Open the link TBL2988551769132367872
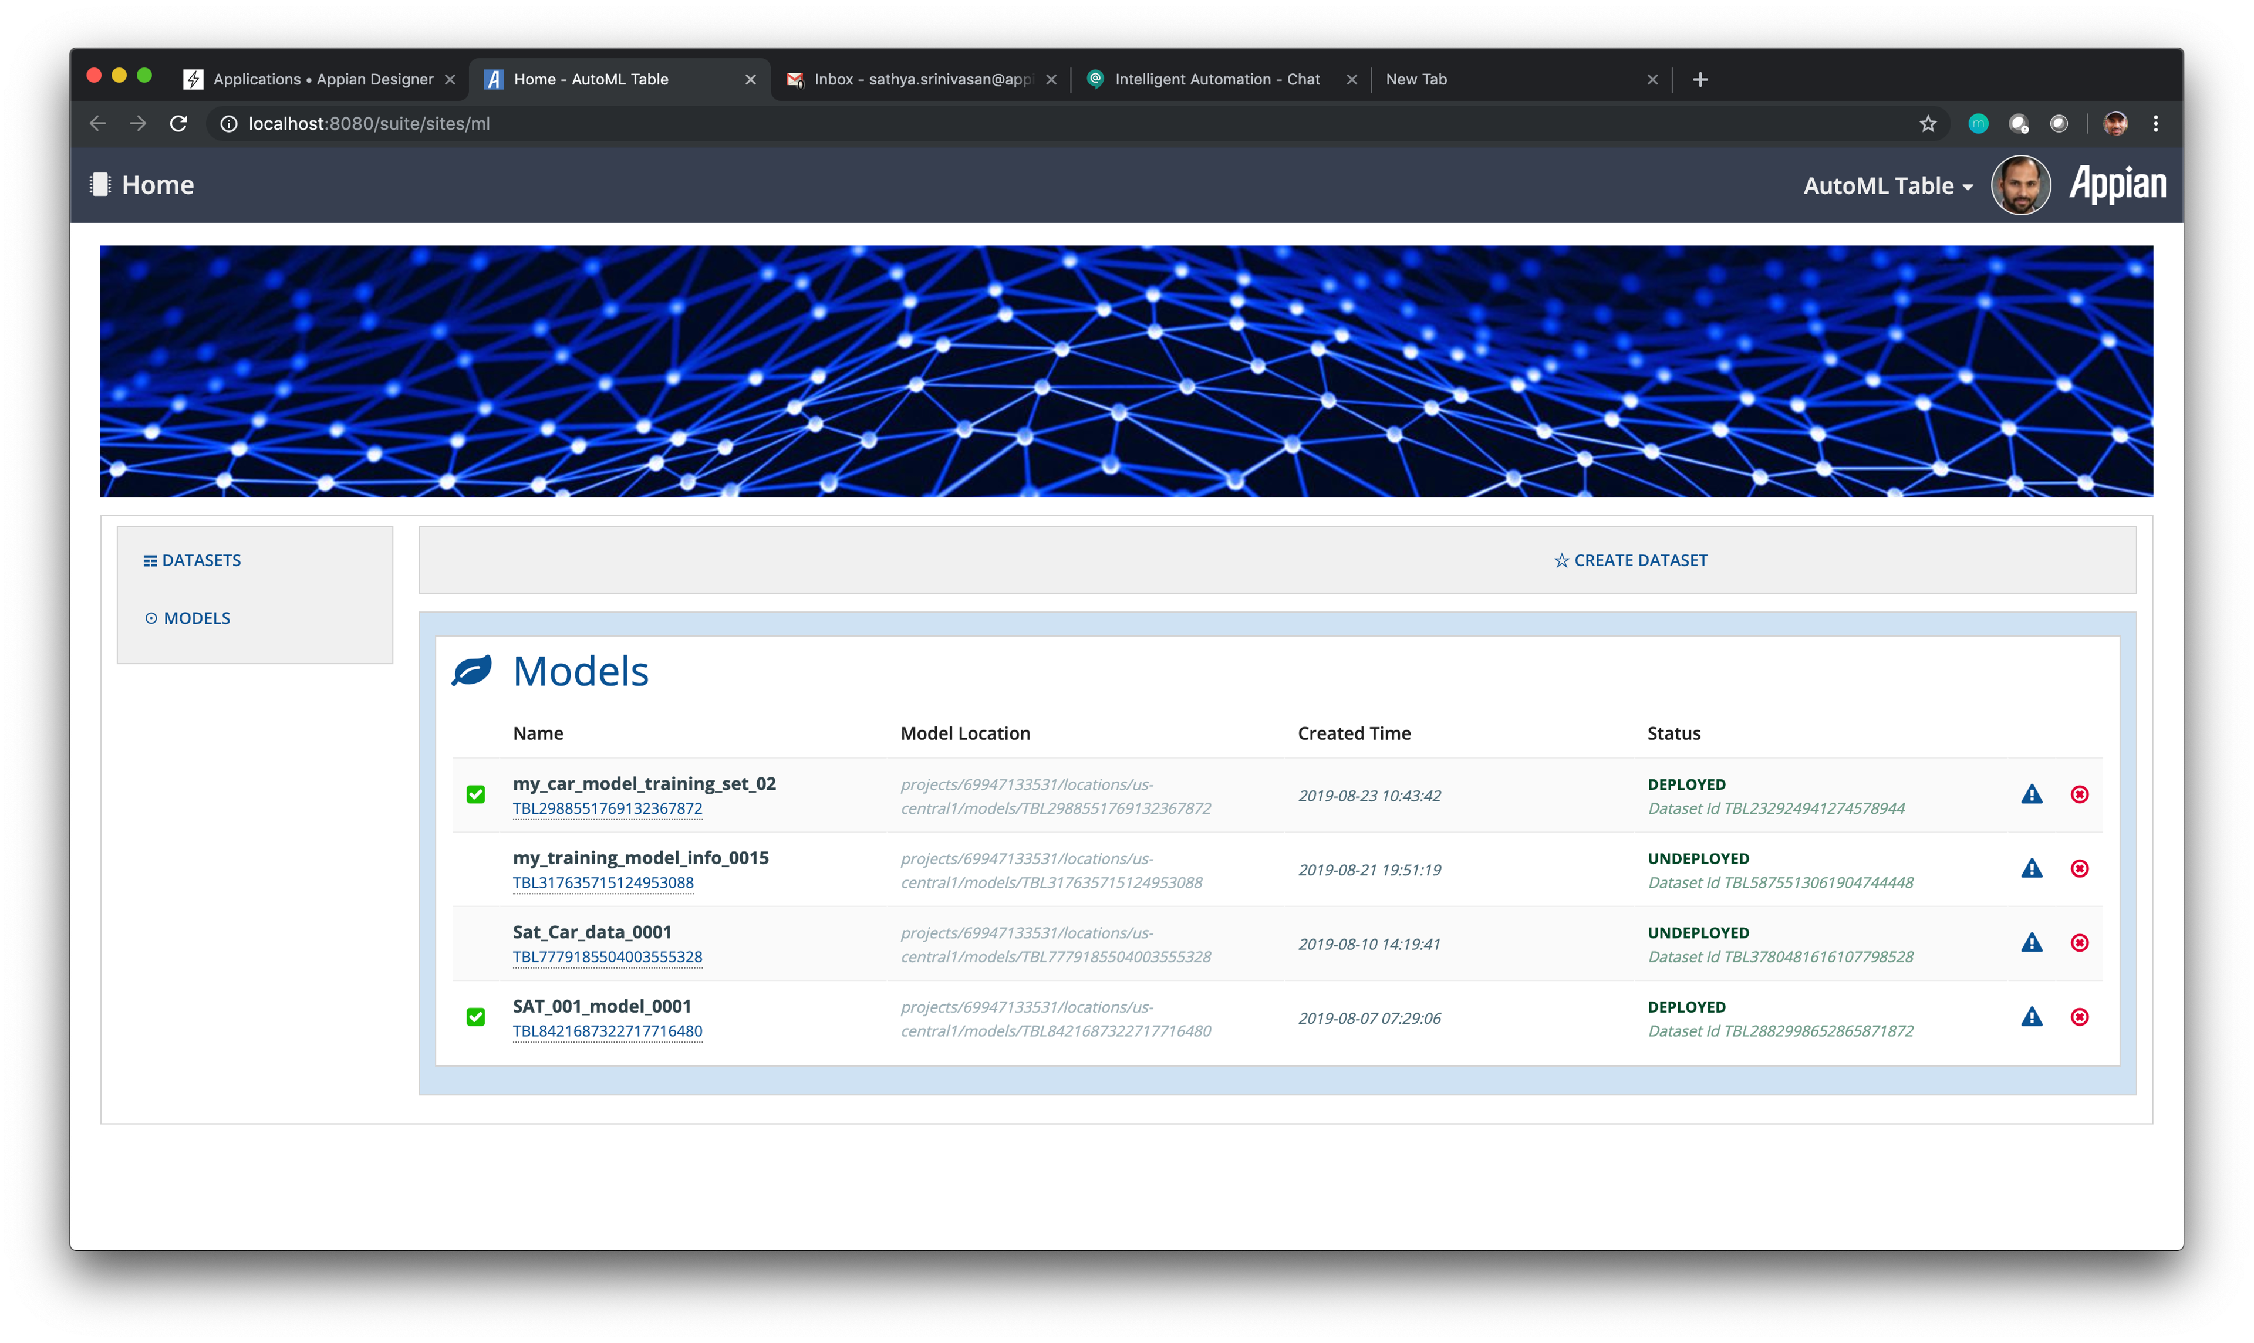The image size is (2254, 1343). coord(608,808)
